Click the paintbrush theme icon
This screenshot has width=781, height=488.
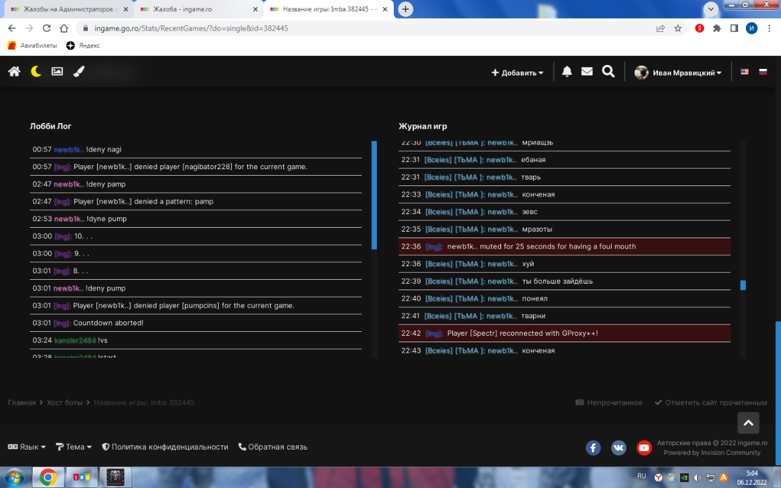click(79, 72)
